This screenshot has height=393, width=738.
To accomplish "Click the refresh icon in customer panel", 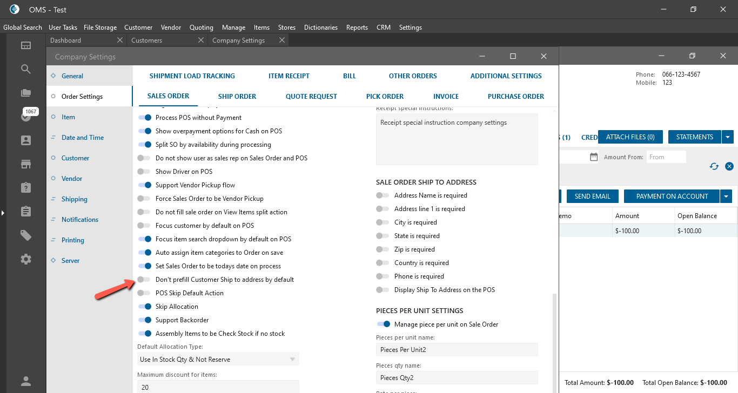I will click(714, 166).
